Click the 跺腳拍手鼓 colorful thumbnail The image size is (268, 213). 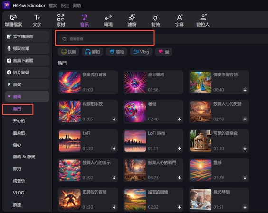click(x=70, y=111)
